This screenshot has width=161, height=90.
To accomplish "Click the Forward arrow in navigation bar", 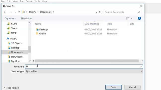I will pyautogui.click(x=11, y=12).
